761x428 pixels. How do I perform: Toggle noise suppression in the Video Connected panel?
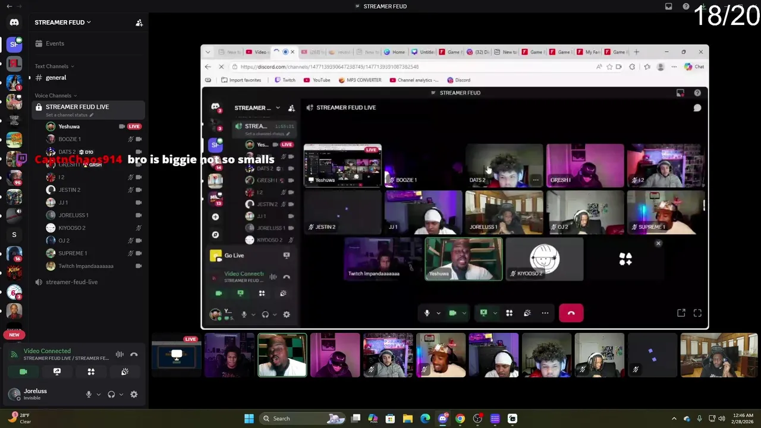120,354
